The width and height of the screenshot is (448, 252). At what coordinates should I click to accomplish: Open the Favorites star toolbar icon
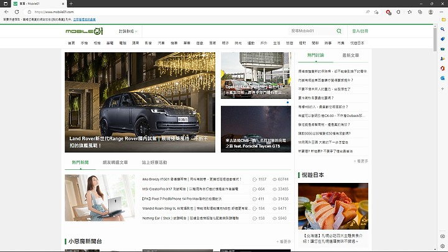[409, 12]
